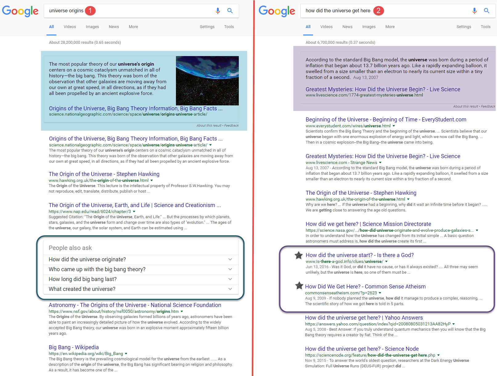
Task: Click star icon beside 'How Did We Get Here?'
Action: [299, 286]
